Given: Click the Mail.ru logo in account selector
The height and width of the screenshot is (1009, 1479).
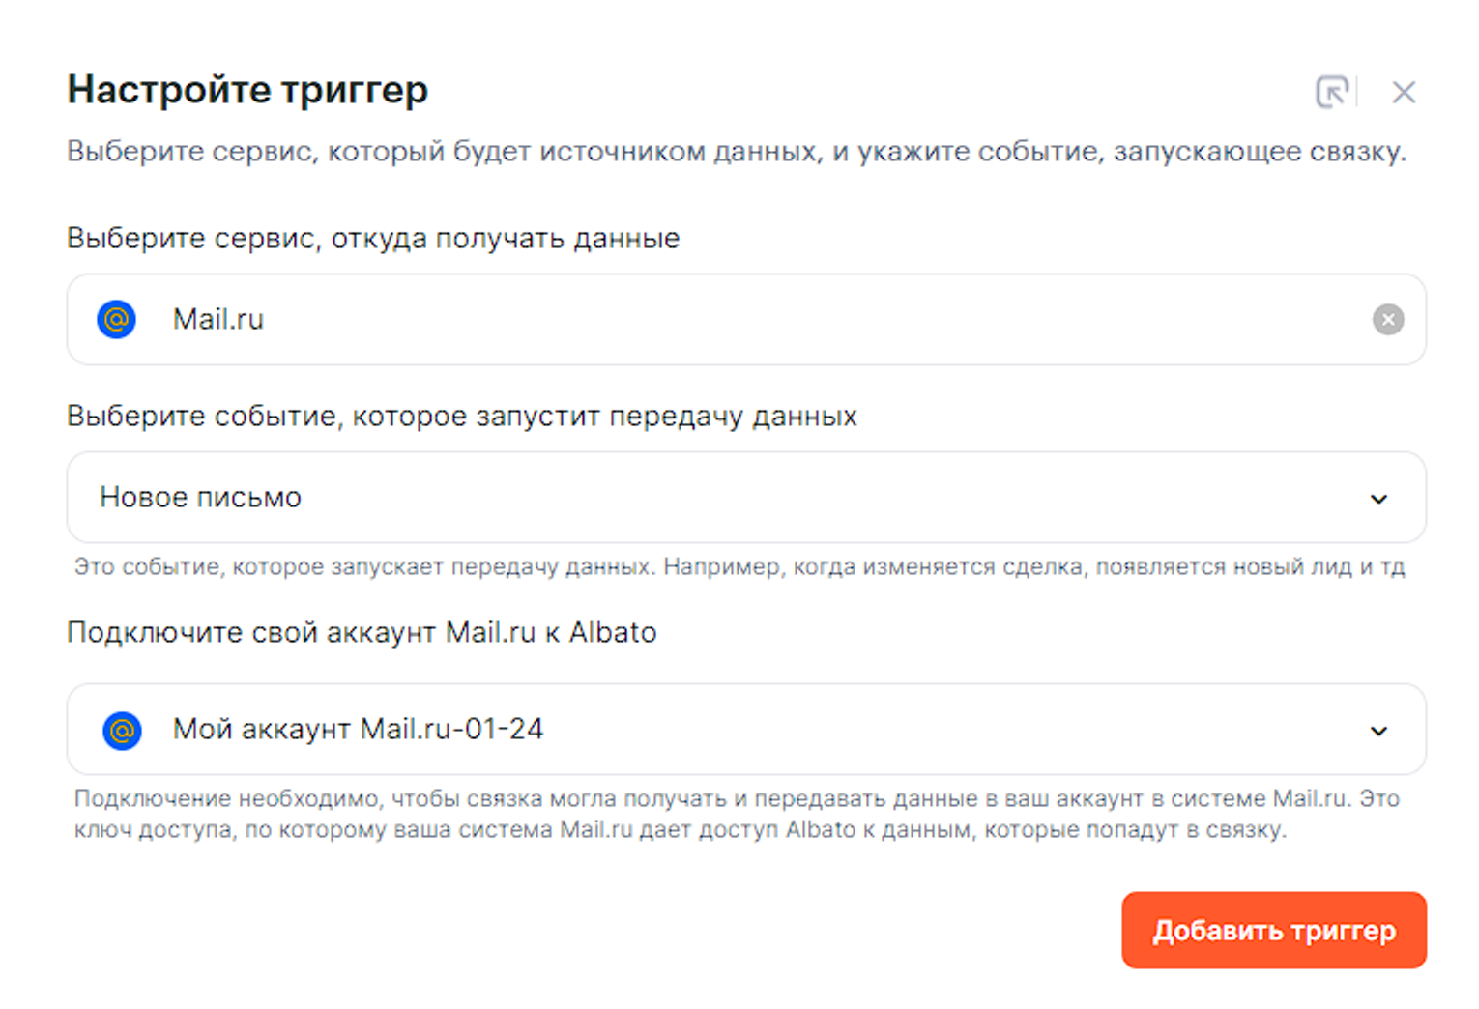Looking at the screenshot, I should [122, 730].
